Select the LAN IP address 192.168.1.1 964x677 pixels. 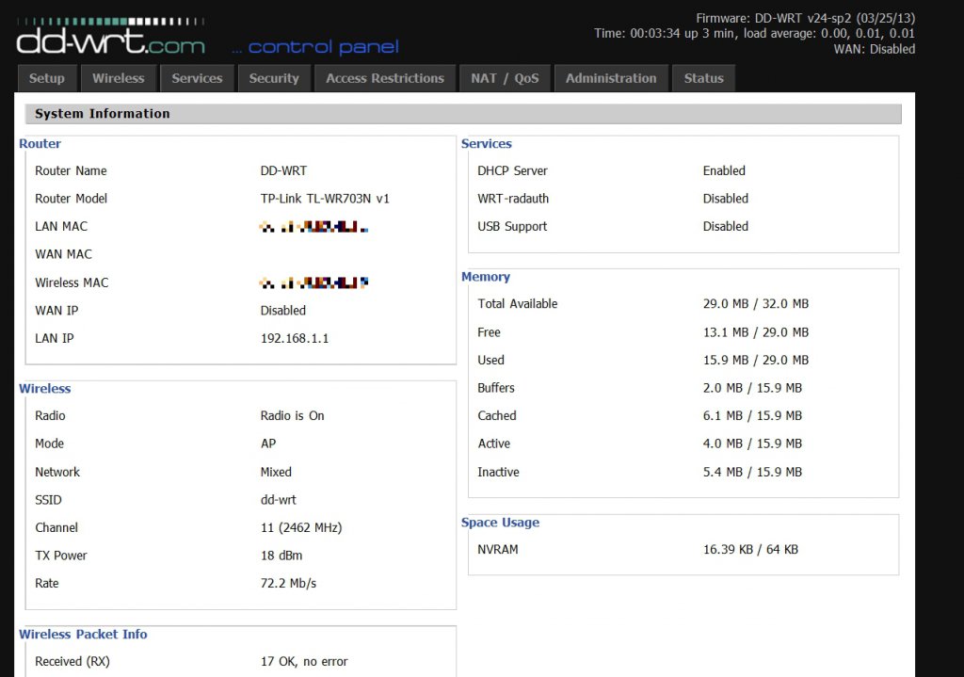[295, 338]
